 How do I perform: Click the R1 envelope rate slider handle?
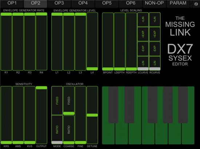click(6, 14)
